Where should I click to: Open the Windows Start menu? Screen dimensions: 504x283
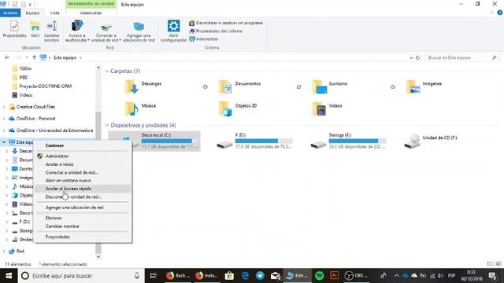coord(9,276)
